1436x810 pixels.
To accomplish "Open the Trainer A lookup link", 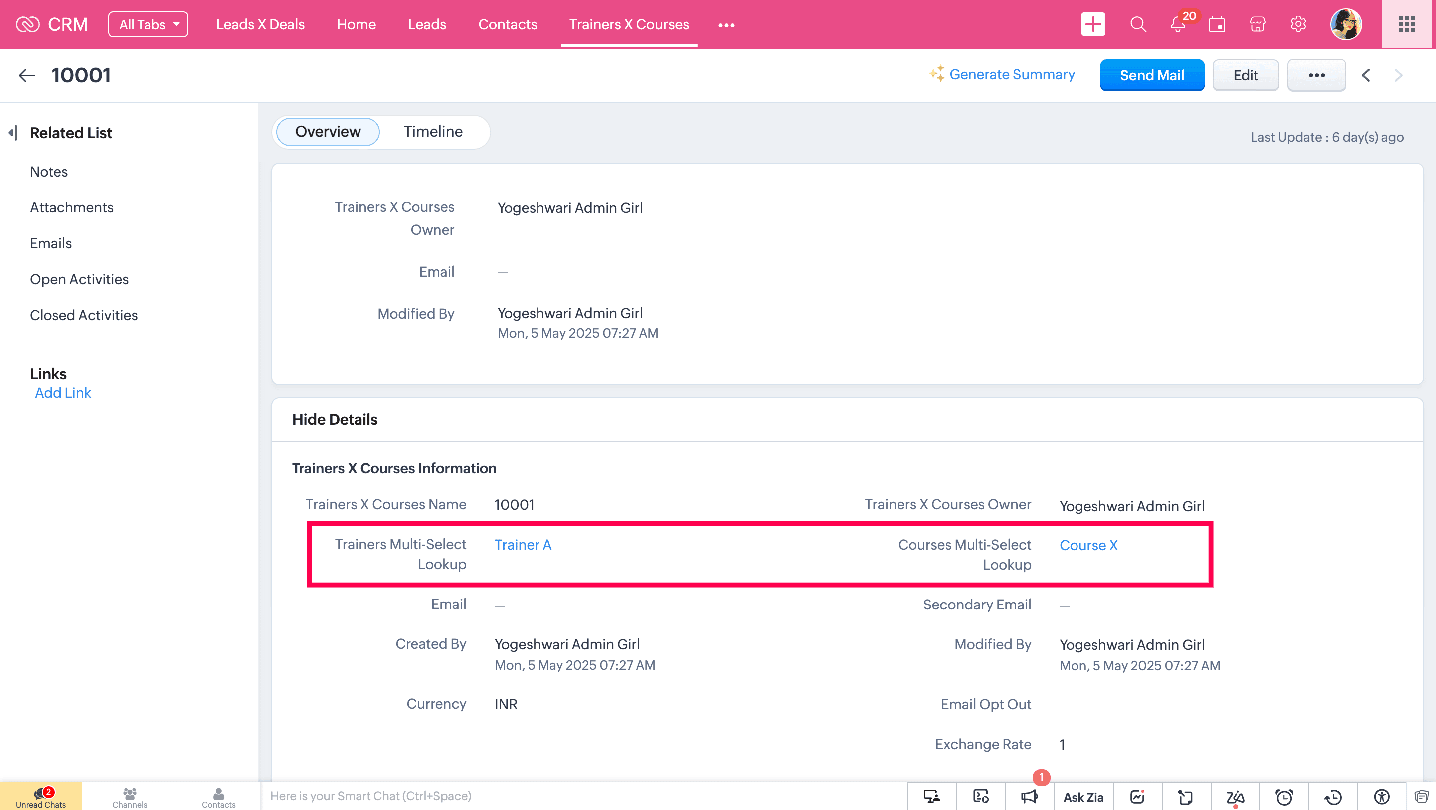I will (523, 545).
